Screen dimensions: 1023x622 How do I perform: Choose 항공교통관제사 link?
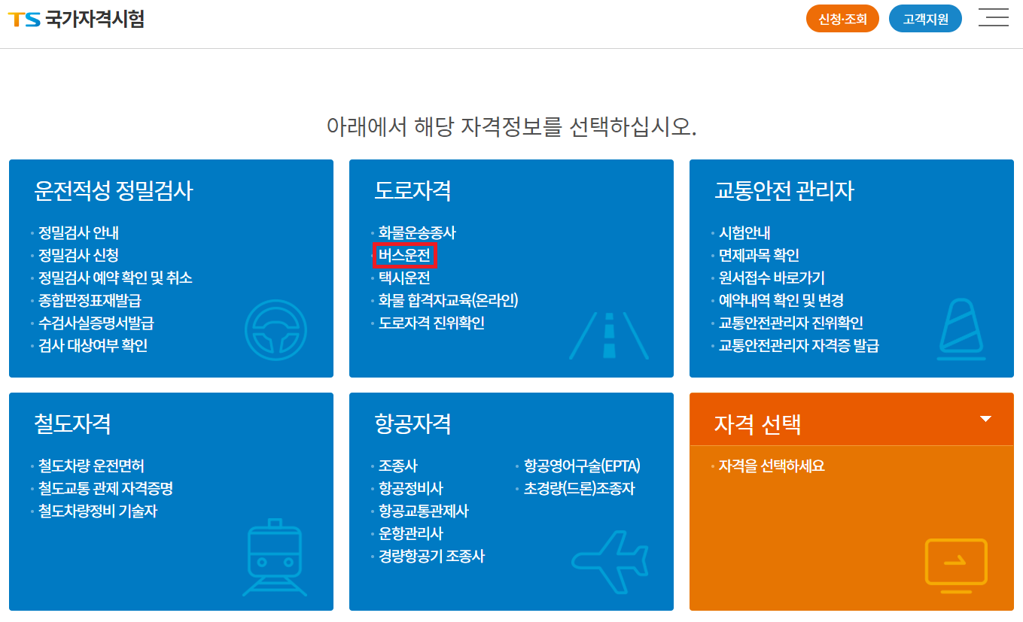[x=424, y=511]
